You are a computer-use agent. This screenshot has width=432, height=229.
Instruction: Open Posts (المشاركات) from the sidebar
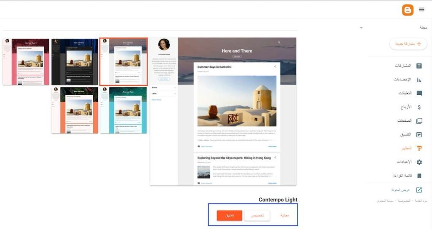419,66
